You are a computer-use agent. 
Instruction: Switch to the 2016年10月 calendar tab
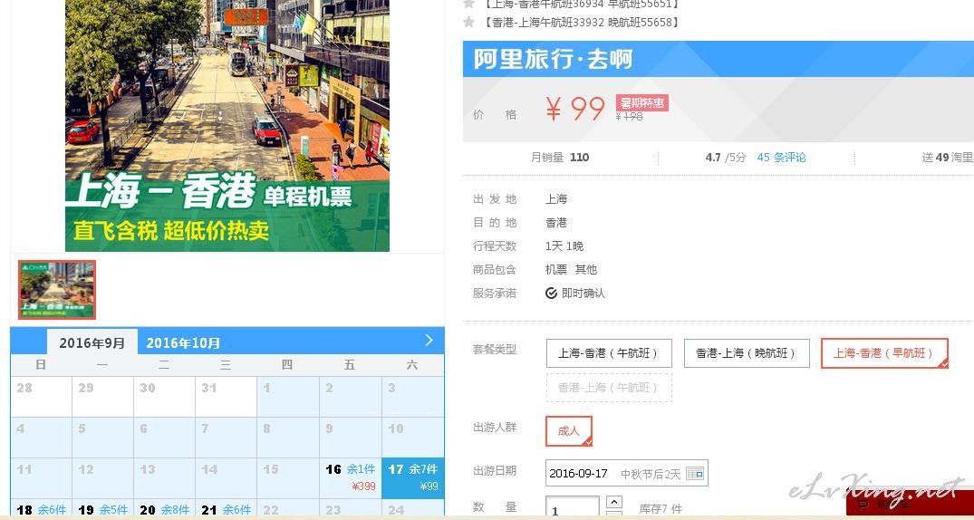pos(183,342)
